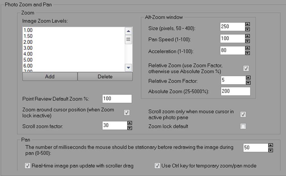This screenshot has height=176, width=286.
Task: Toggle Real-time image pan update checkbox
Action: (27, 166)
